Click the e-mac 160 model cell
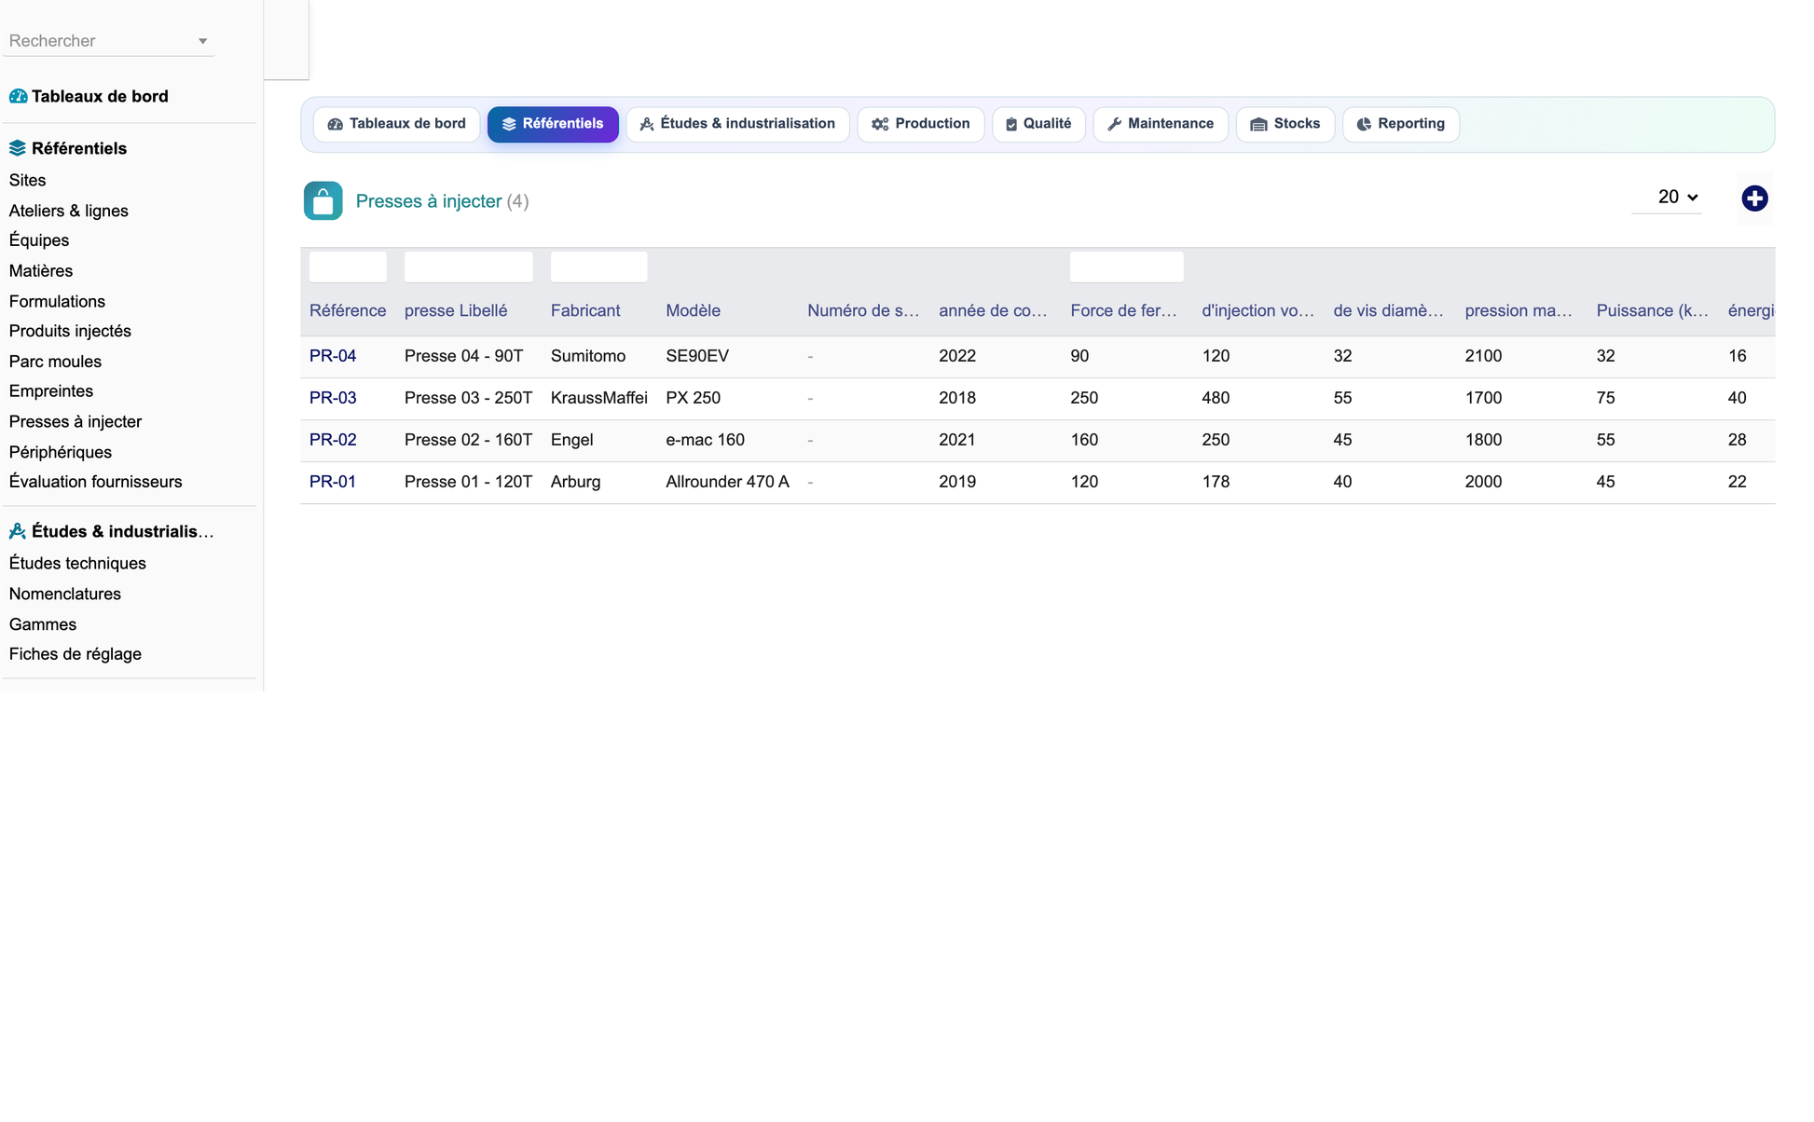The width and height of the screenshot is (1814, 1122). click(x=705, y=440)
